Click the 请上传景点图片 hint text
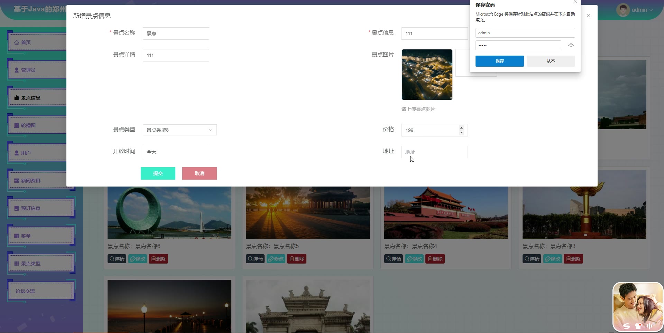 coord(418,109)
